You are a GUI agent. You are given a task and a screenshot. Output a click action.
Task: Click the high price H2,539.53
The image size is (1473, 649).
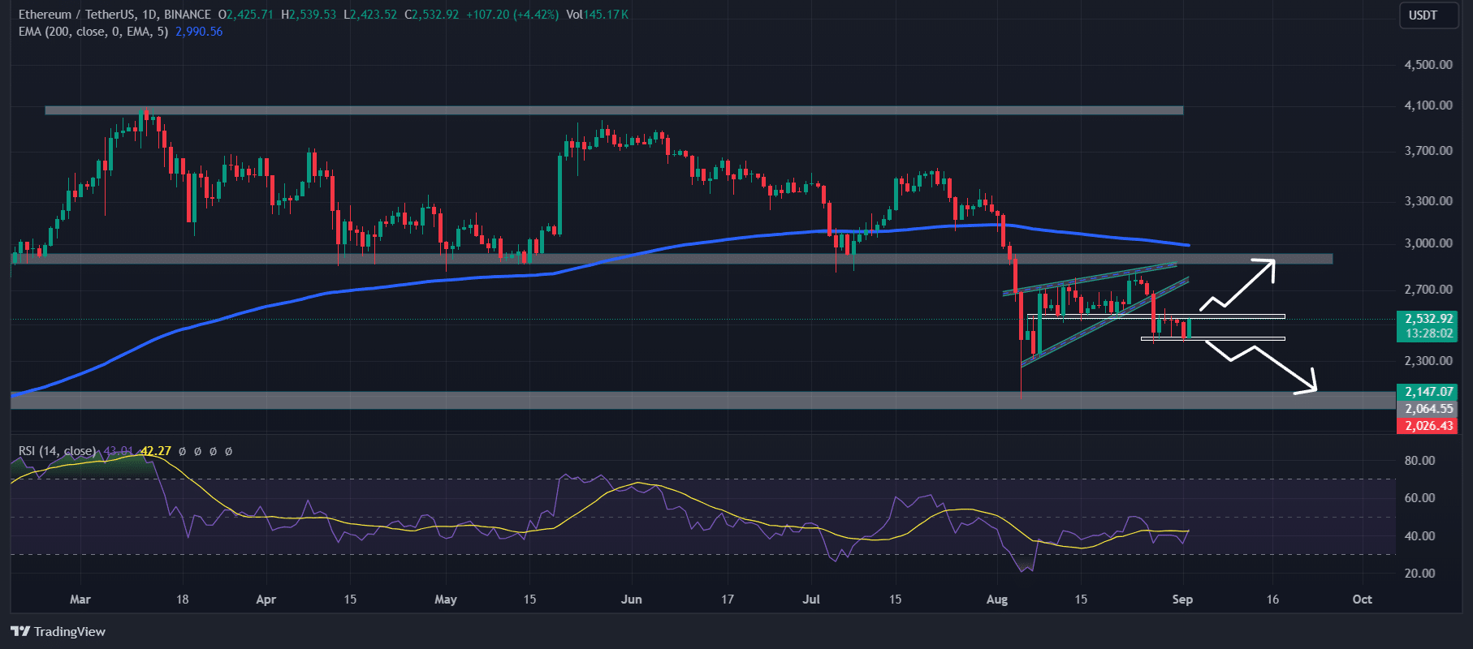309,15
